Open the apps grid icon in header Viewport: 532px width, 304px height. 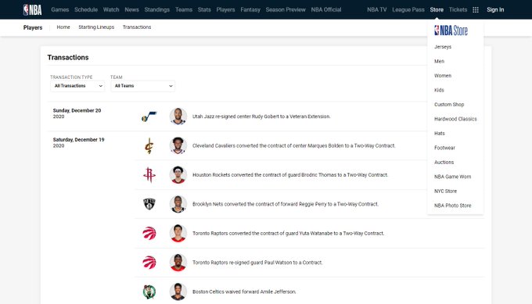[476, 10]
